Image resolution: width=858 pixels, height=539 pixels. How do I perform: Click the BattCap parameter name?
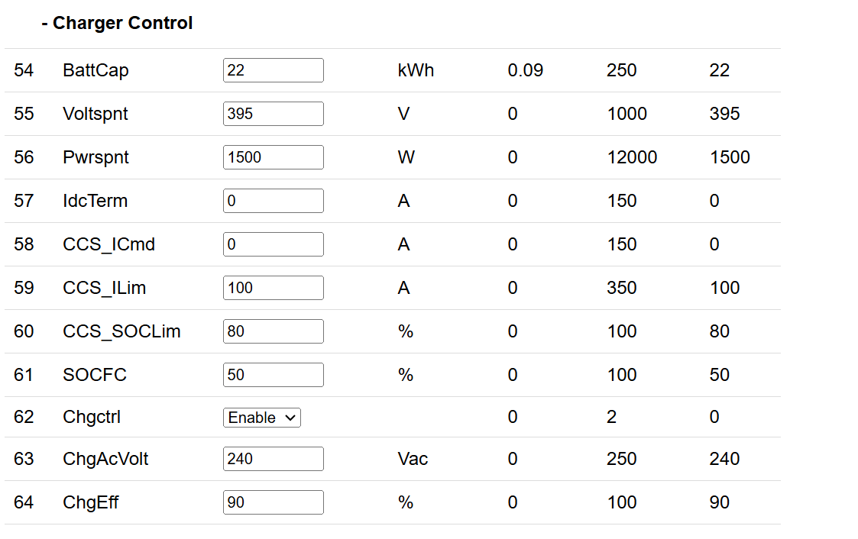pyautogui.click(x=96, y=70)
